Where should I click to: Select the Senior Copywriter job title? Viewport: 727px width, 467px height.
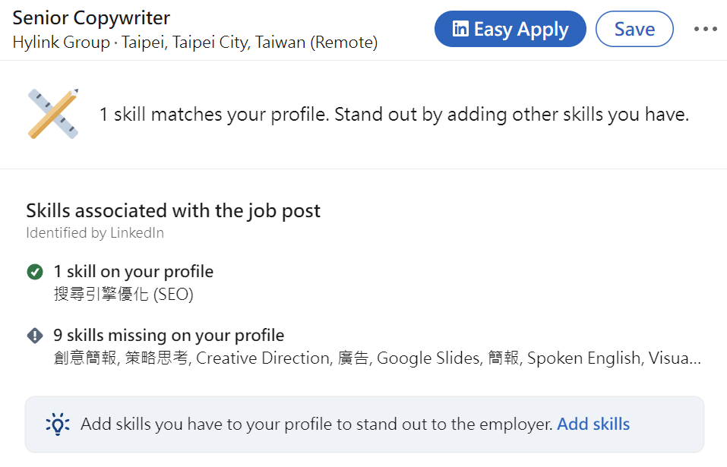[x=91, y=18]
